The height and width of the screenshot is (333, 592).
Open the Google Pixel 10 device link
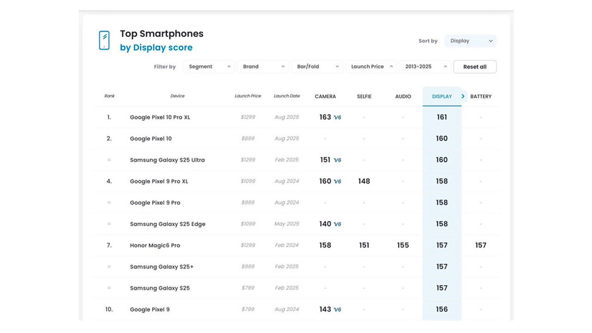151,139
